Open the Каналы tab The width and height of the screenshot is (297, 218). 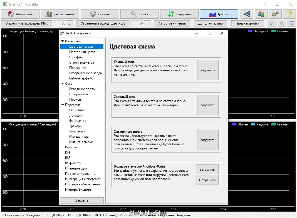pos(100,14)
